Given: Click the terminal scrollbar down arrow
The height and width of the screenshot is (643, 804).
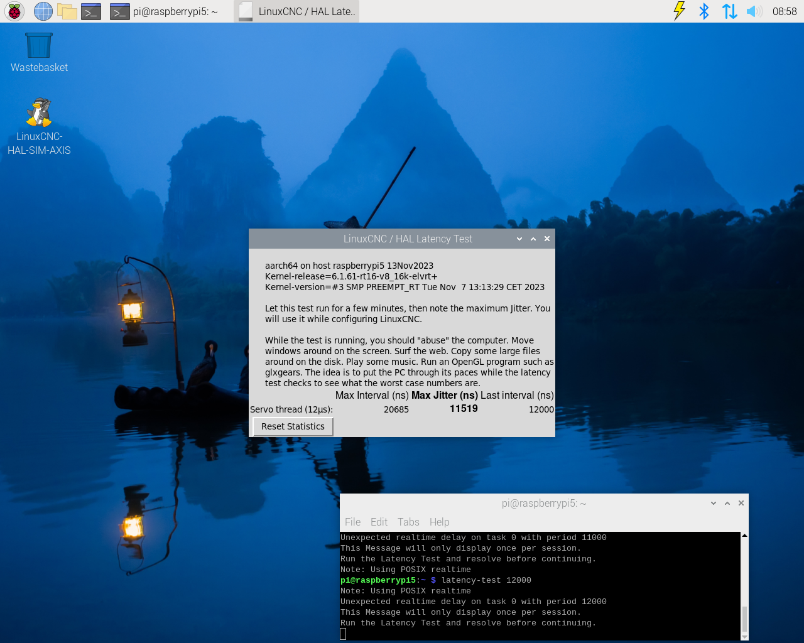Looking at the screenshot, I should coord(744,637).
